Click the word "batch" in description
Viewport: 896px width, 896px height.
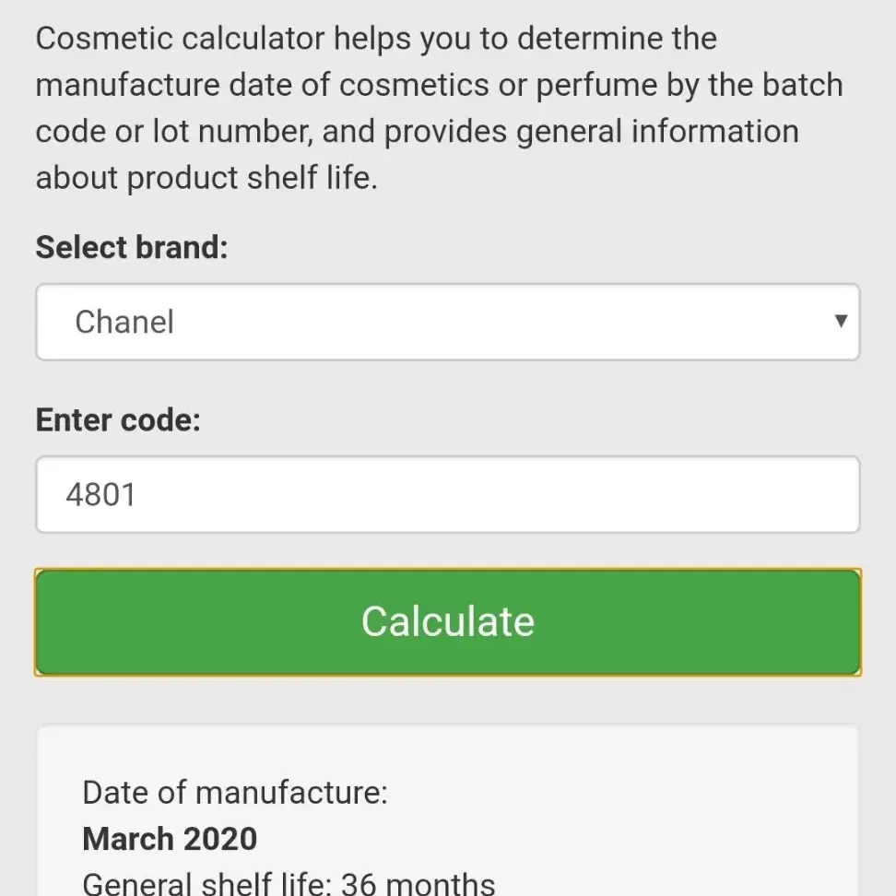tap(798, 85)
